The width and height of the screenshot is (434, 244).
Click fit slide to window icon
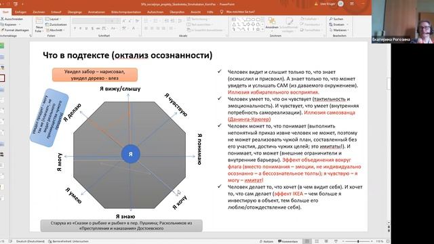click(388, 241)
